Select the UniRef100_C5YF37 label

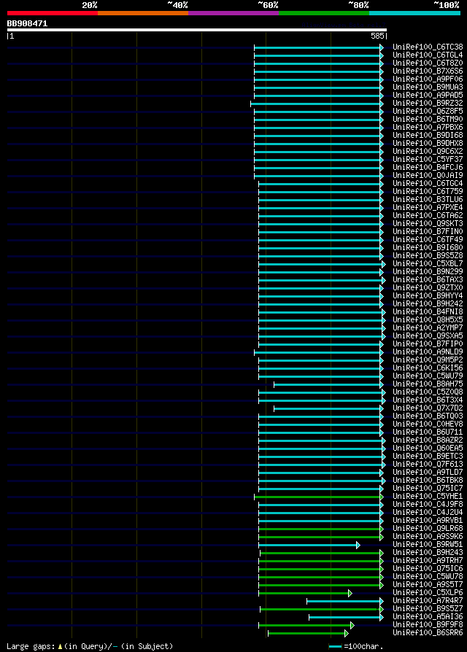[428, 159]
